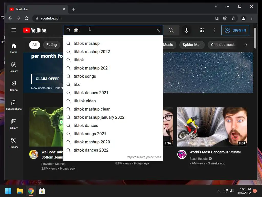
Task: Open Explore in sidebar
Action: (14, 67)
